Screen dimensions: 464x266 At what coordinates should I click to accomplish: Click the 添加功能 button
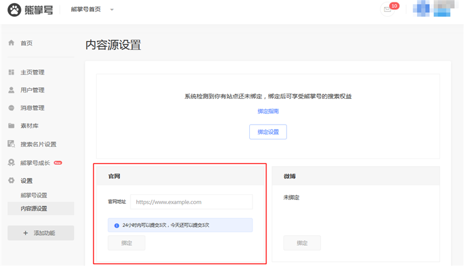40,233
